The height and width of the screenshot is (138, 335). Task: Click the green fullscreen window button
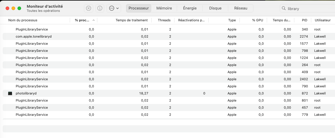19,8
